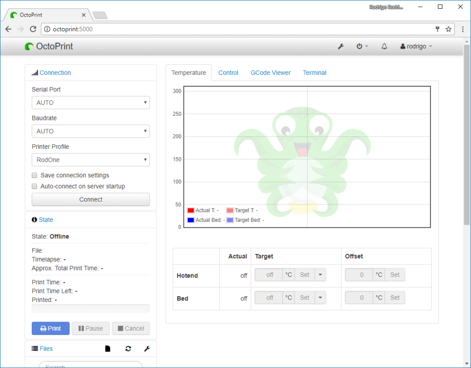471x368 pixels.
Task: Open a new browser tab
Action: point(100,15)
